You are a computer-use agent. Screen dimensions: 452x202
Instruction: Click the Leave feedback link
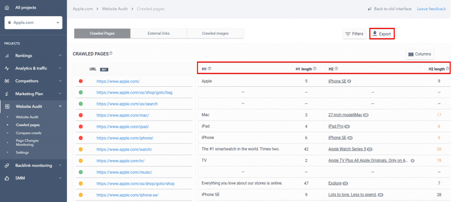click(431, 9)
